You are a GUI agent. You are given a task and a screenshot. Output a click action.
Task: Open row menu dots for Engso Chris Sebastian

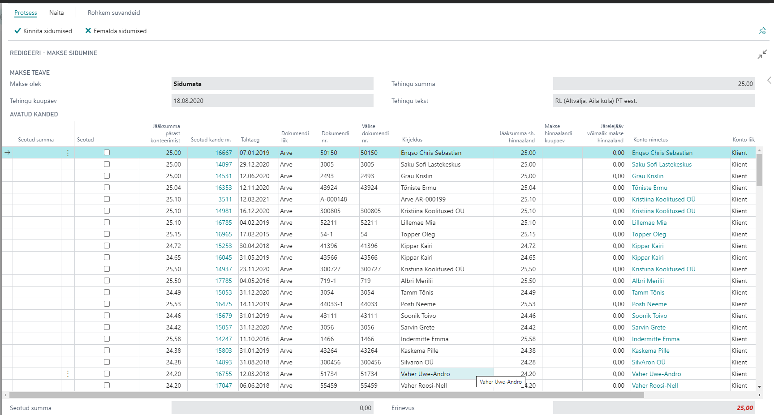coord(68,153)
